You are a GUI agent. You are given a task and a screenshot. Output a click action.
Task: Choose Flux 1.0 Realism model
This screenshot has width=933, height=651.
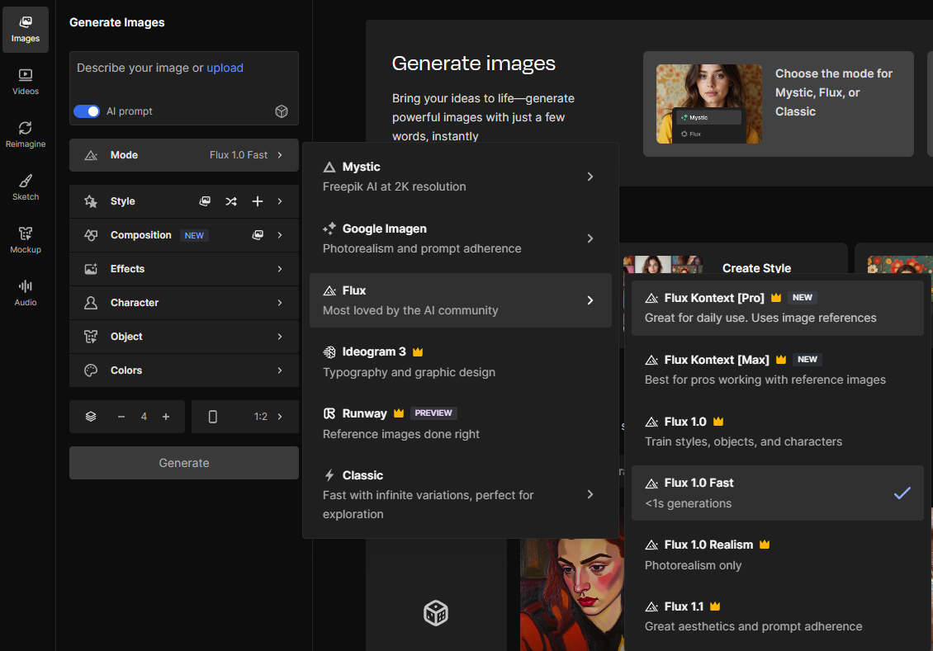pos(778,554)
